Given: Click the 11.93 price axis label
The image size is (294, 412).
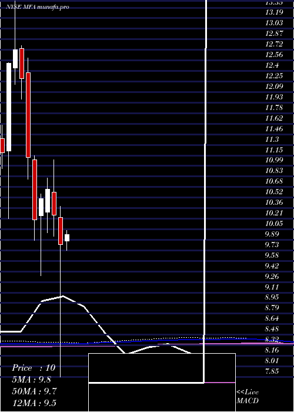Looking at the screenshot, I should point(274,97).
